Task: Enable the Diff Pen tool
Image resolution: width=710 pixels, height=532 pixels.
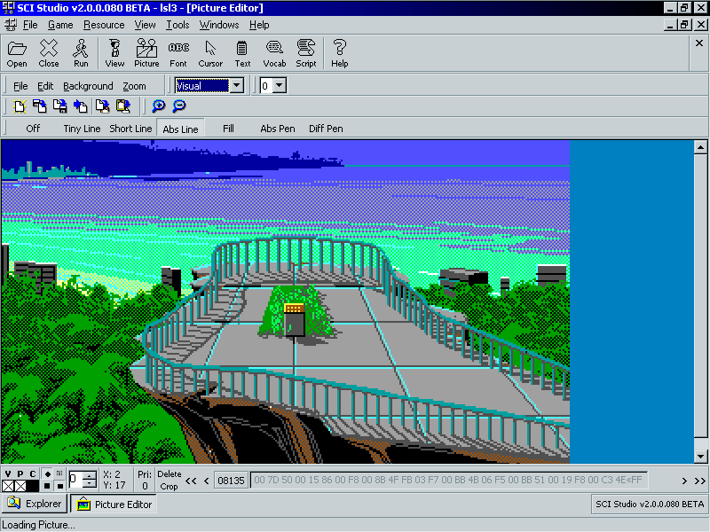Action: coord(326,129)
